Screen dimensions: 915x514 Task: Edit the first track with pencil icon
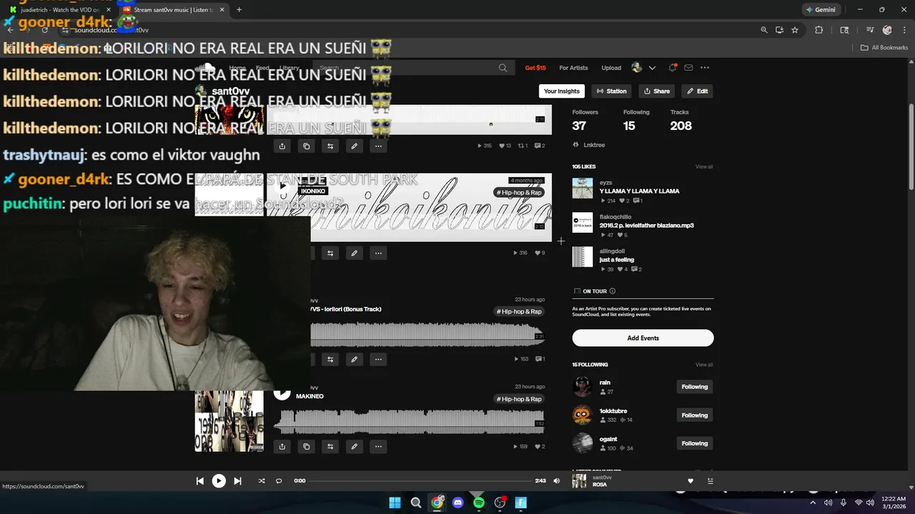354,146
